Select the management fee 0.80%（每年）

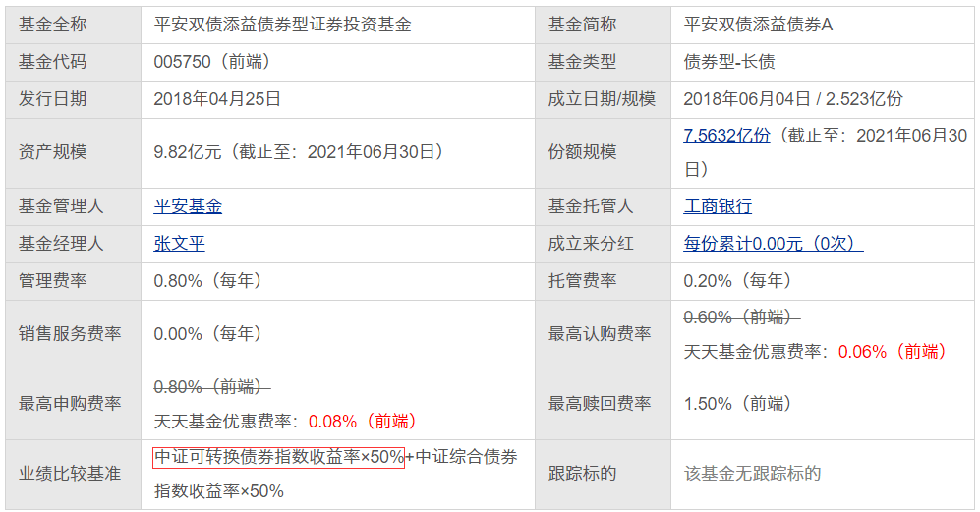pyautogui.click(x=208, y=281)
